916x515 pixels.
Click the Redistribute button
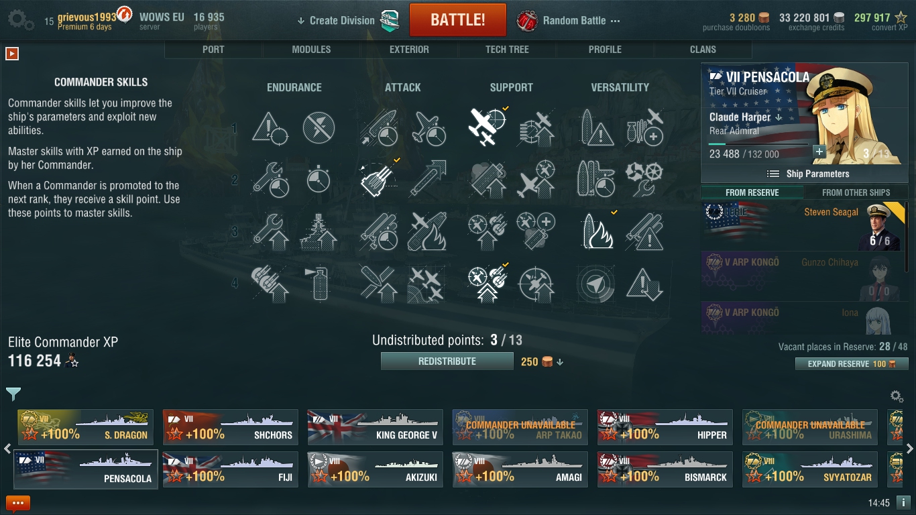[x=447, y=361]
